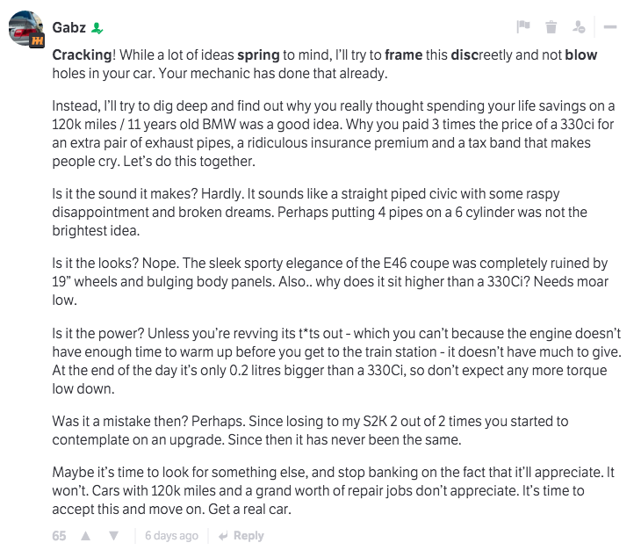This screenshot has height=550, width=641.
Task: Open the '6 days ago' timestamp permalink
Action: click(x=171, y=536)
